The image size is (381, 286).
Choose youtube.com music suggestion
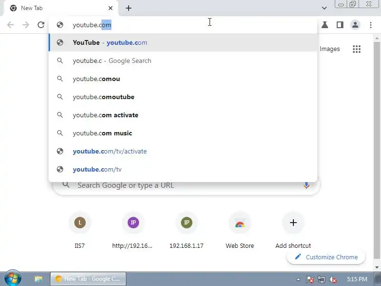pos(183,133)
